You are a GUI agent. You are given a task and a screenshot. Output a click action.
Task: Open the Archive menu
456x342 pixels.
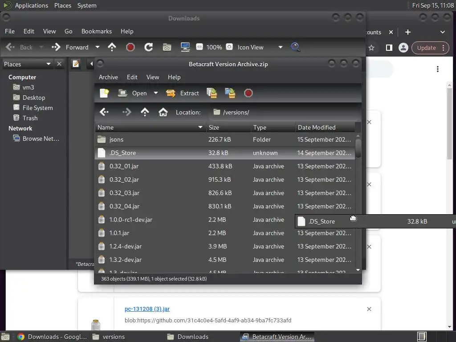coord(108,77)
